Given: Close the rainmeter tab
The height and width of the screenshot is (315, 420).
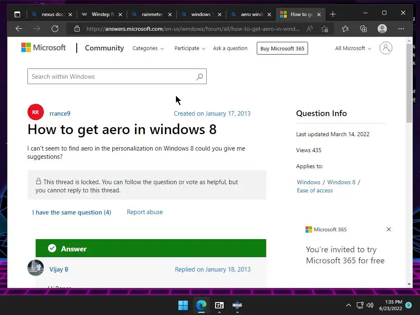Looking at the screenshot, I should pos(170,14).
